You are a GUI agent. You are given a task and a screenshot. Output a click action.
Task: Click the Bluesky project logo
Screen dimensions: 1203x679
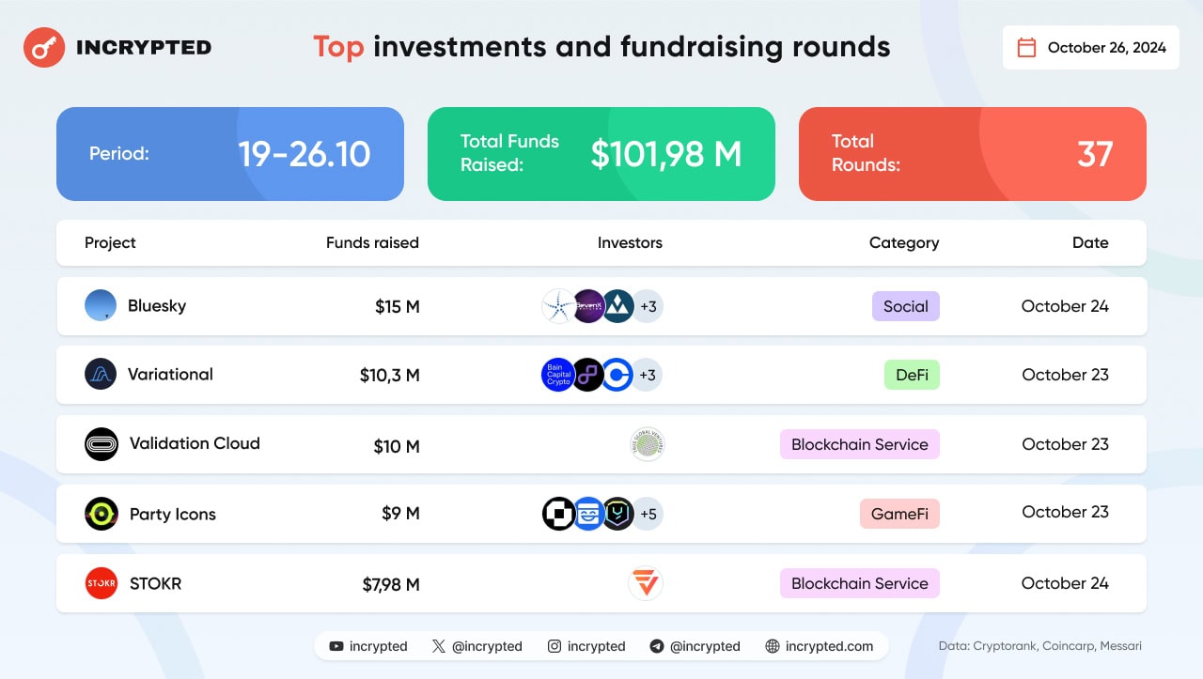101,305
